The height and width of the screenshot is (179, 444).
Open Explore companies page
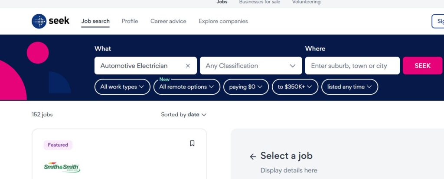coord(223,21)
